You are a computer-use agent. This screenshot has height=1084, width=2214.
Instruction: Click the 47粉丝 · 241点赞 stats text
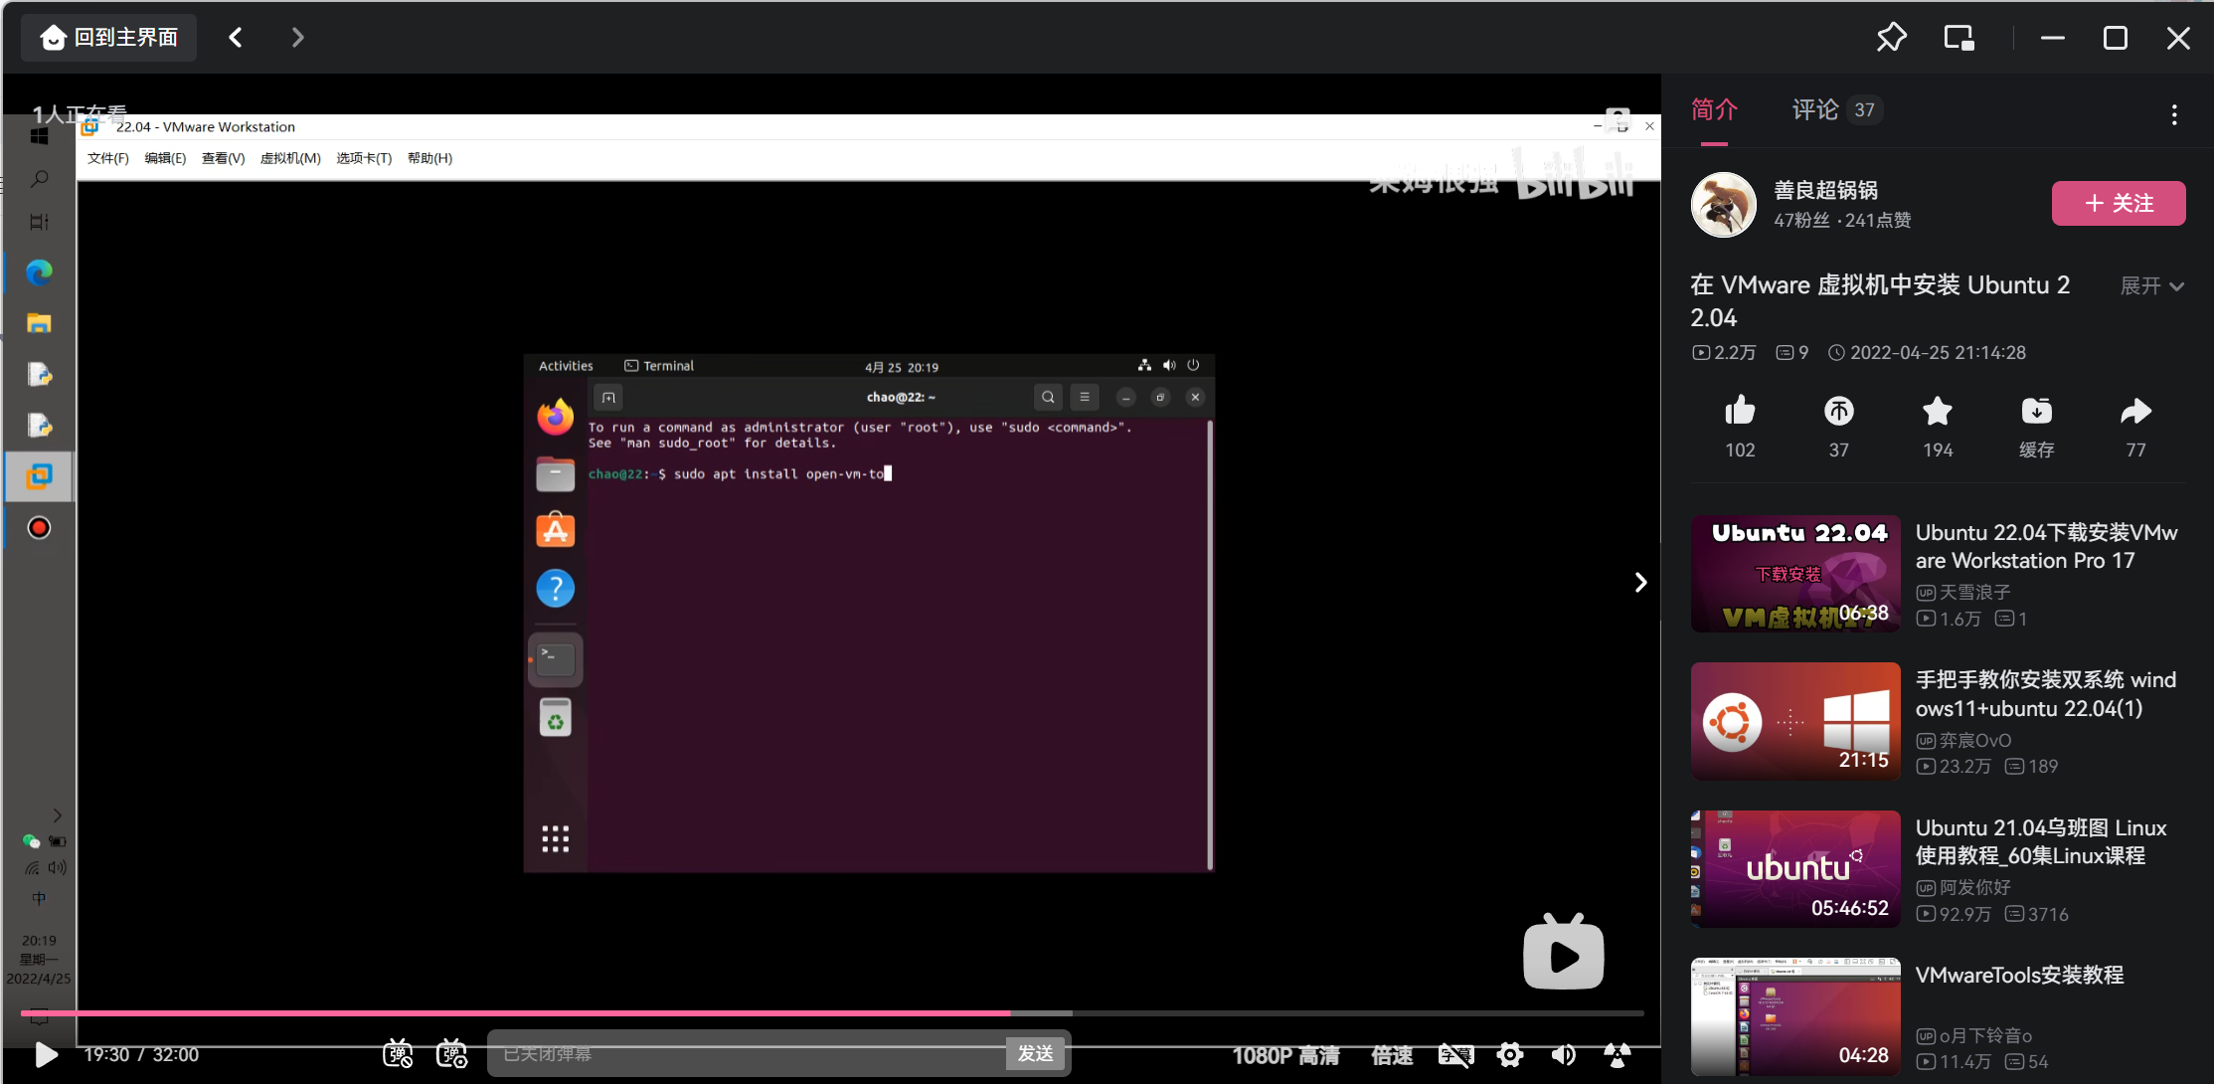[x=1842, y=221]
